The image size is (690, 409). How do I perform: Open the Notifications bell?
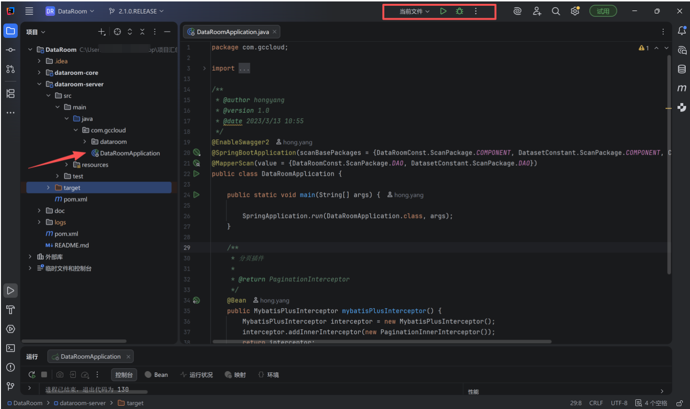click(681, 31)
